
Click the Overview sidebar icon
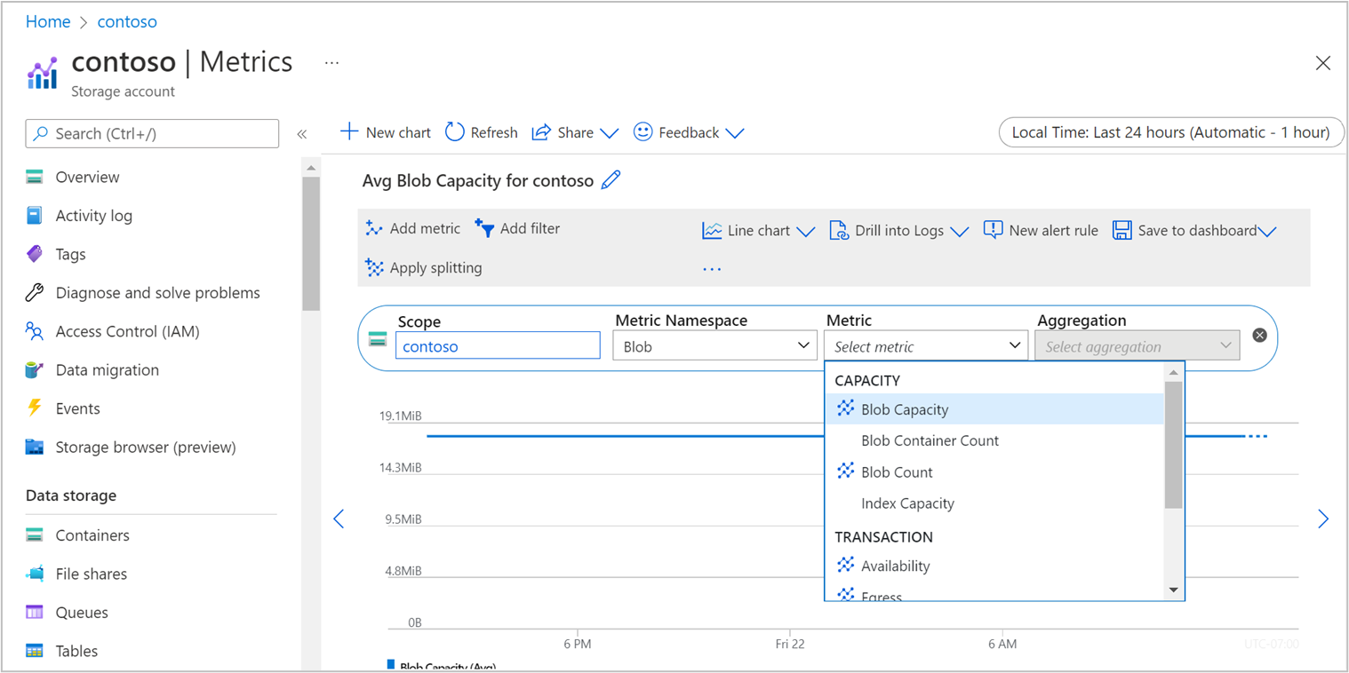tap(35, 177)
